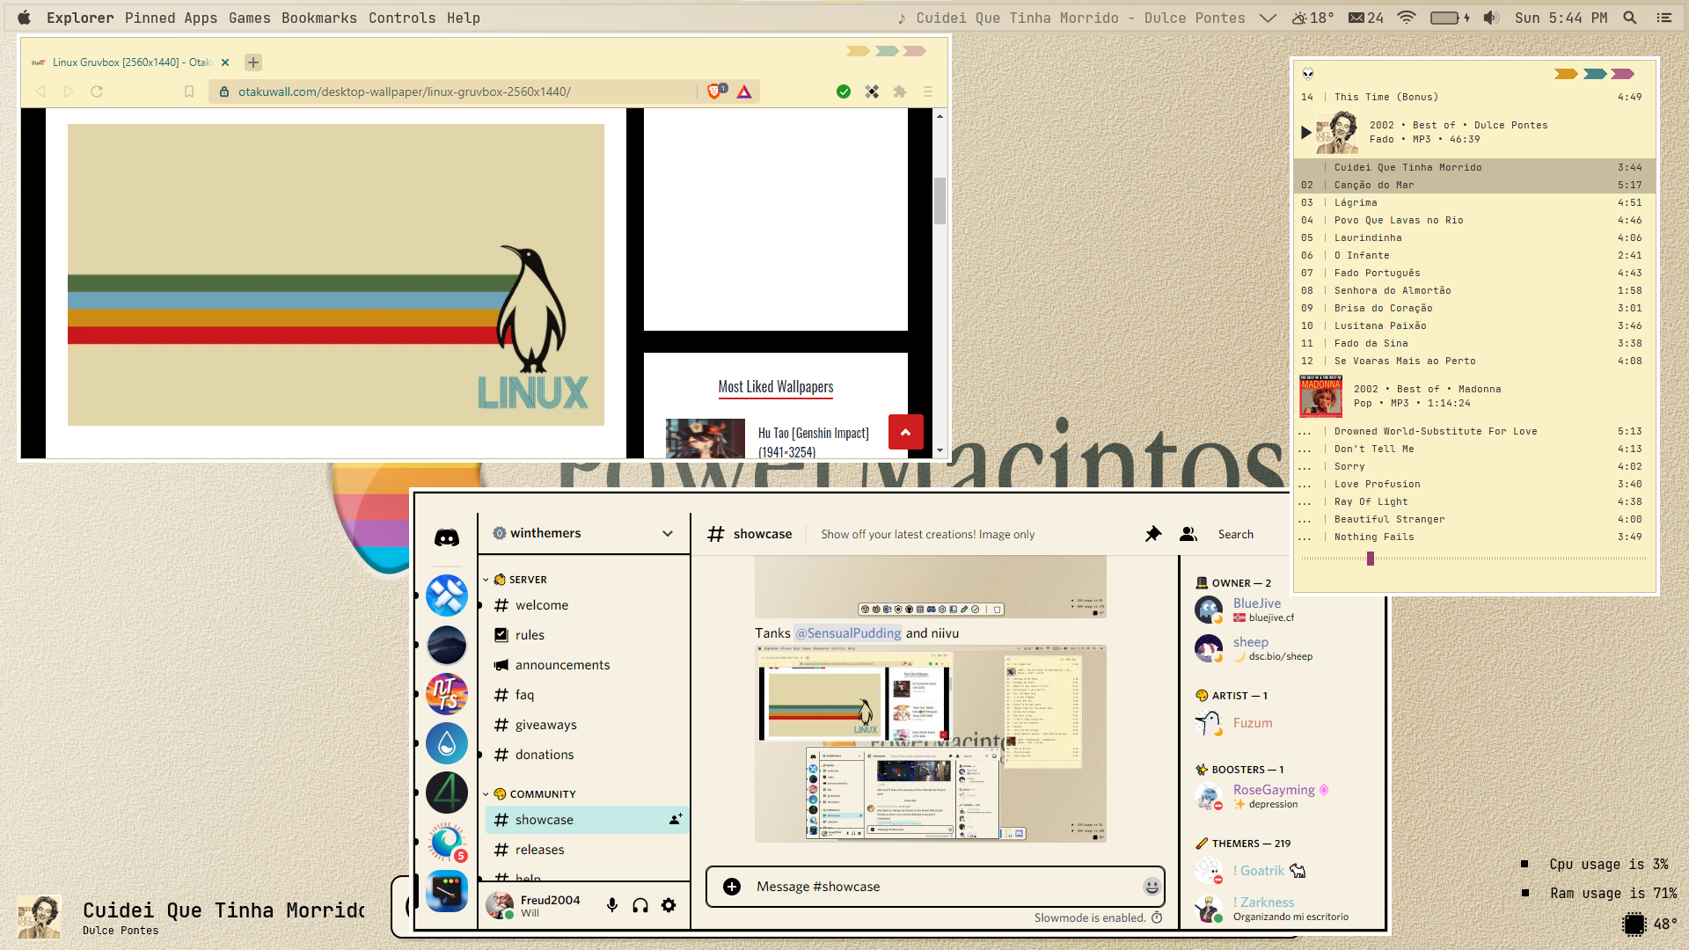This screenshot has width=1689, height=950.
Task: Toggle headphones deafen button
Action: tap(640, 905)
